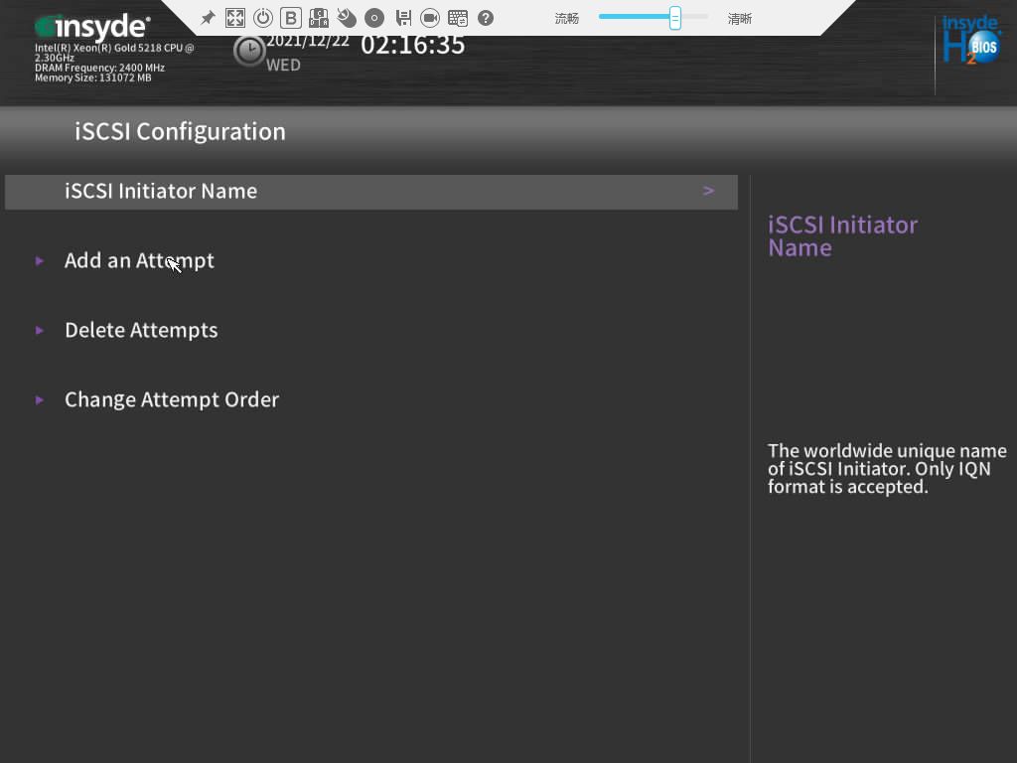Select the iSCSI Initiator Name row
The height and width of the screenshot is (763, 1017).
[370, 192]
